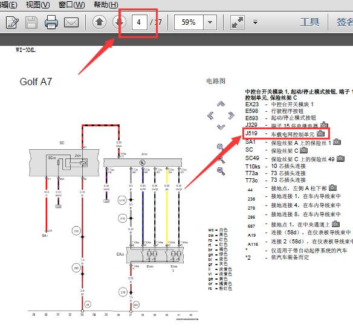353x331 pixels.
Task: Click circle node 238 in the diagram
Action: tap(76, 231)
